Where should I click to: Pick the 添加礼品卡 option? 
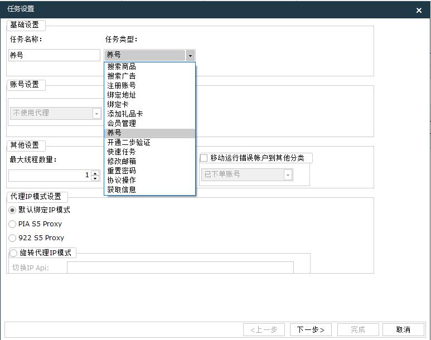click(x=149, y=114)
